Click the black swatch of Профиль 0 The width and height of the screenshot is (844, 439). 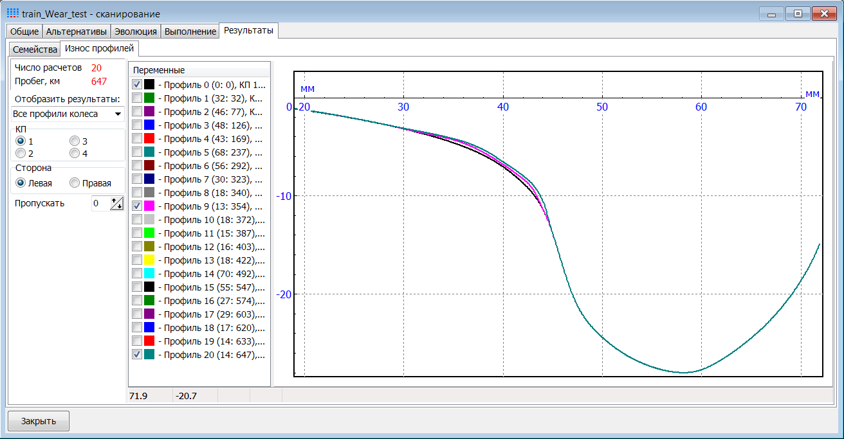[149, 84]
